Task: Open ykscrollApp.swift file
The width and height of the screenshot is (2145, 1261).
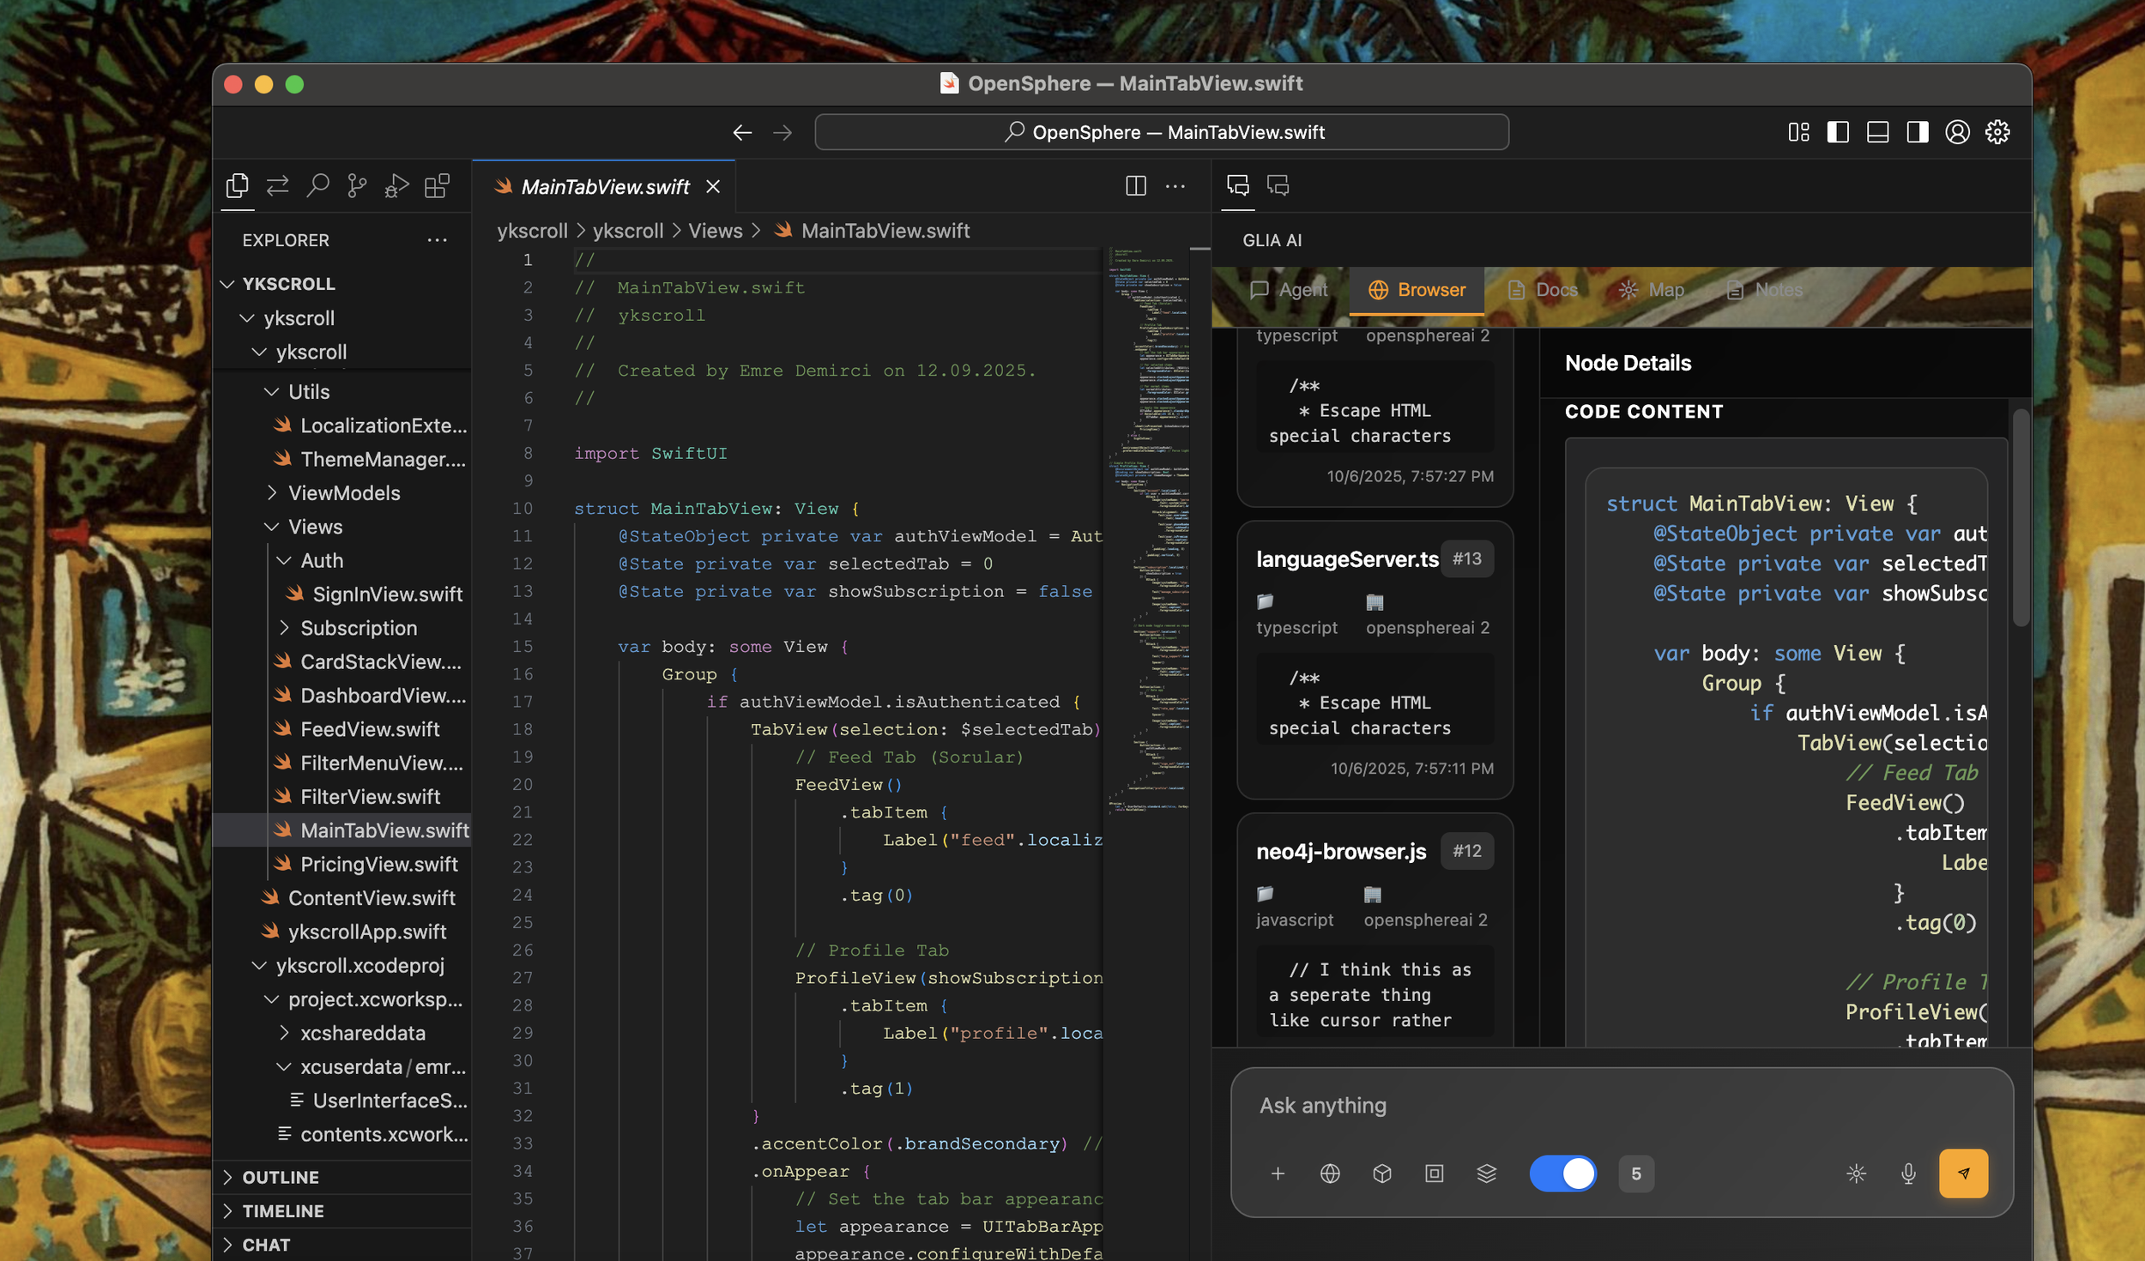Action: tap(341, 932)
